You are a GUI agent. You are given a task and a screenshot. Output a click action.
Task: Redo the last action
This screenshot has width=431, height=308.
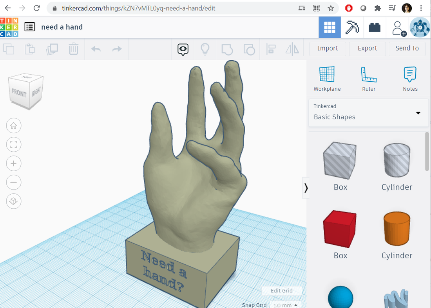[x=117, y=49]
